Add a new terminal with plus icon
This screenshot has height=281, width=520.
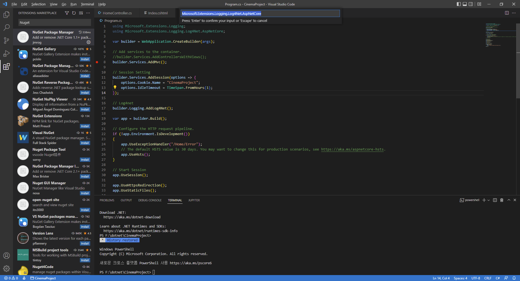[x=484, y=200]
